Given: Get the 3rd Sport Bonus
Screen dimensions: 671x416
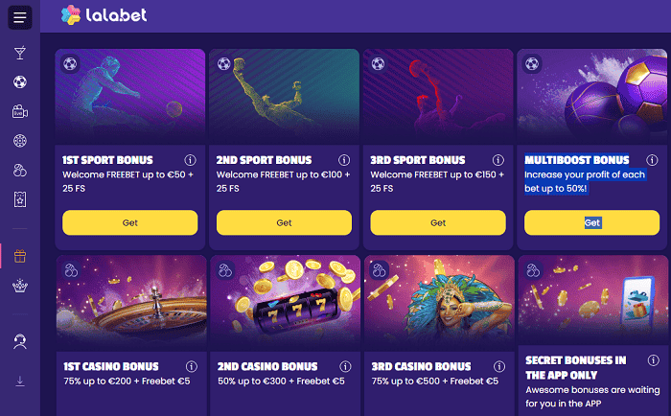Looking at the screenshot, I should tap(438, 222).
